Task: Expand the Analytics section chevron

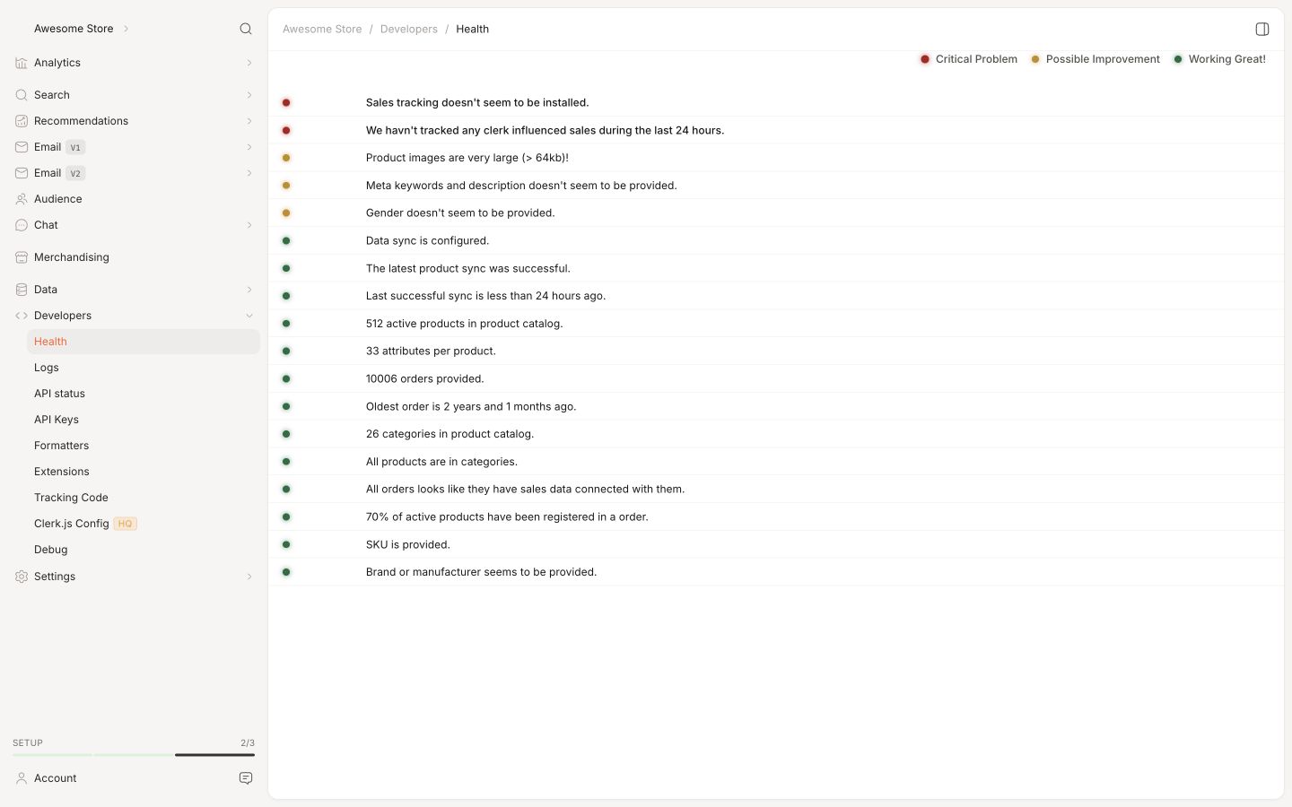Action: click(249, 63)
